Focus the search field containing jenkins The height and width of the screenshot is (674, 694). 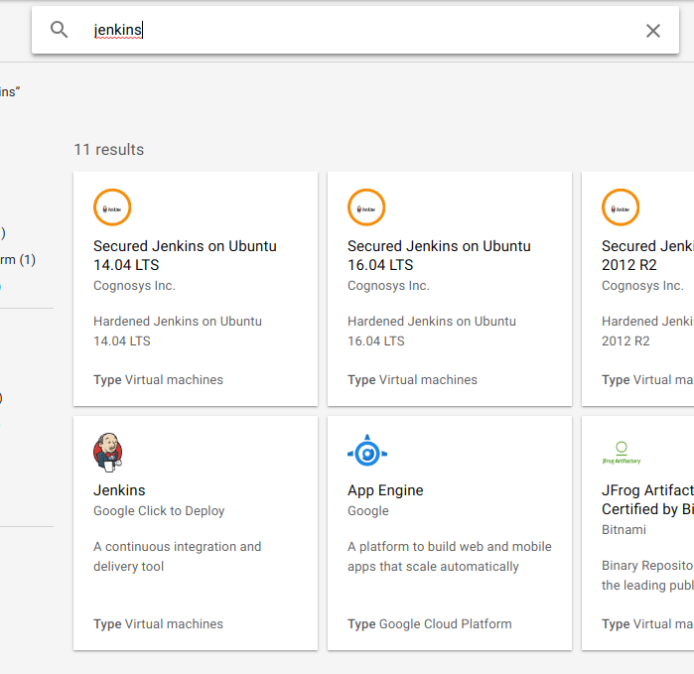click(355, 30)
